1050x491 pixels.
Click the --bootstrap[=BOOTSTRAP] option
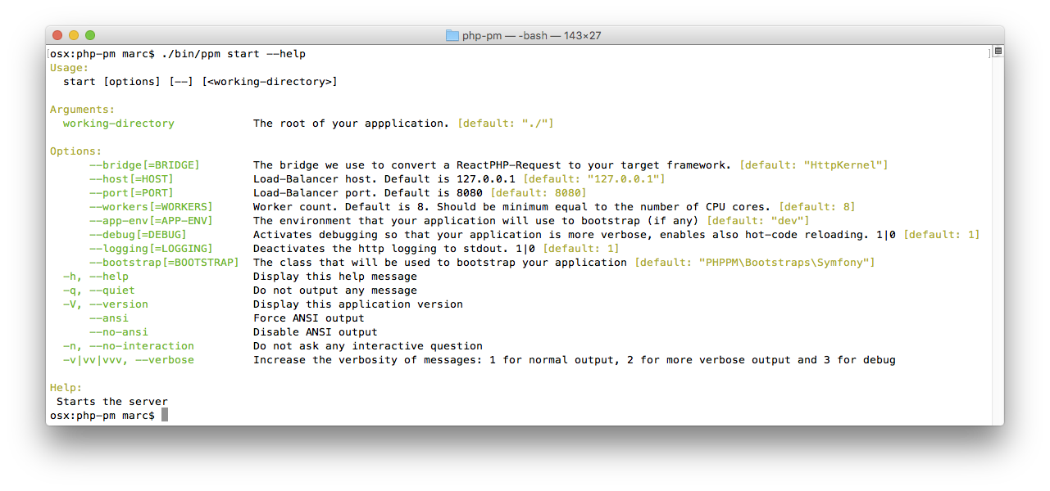point(164,262)
